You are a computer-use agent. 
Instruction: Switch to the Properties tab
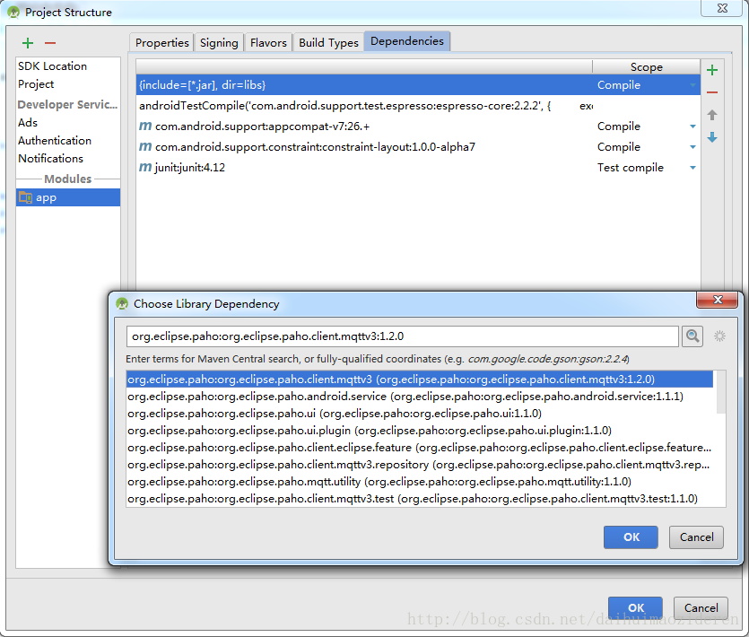tap(162, 42)
